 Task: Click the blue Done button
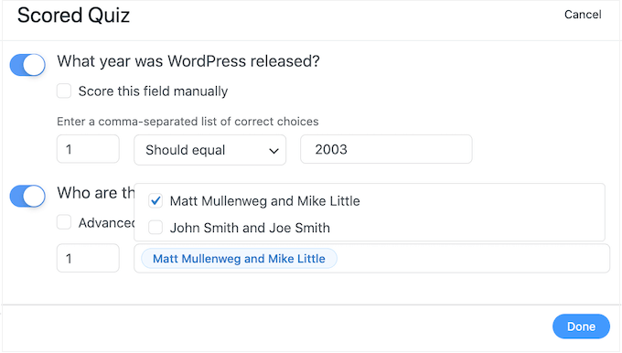pyautogui.click(x=581, y=326)
